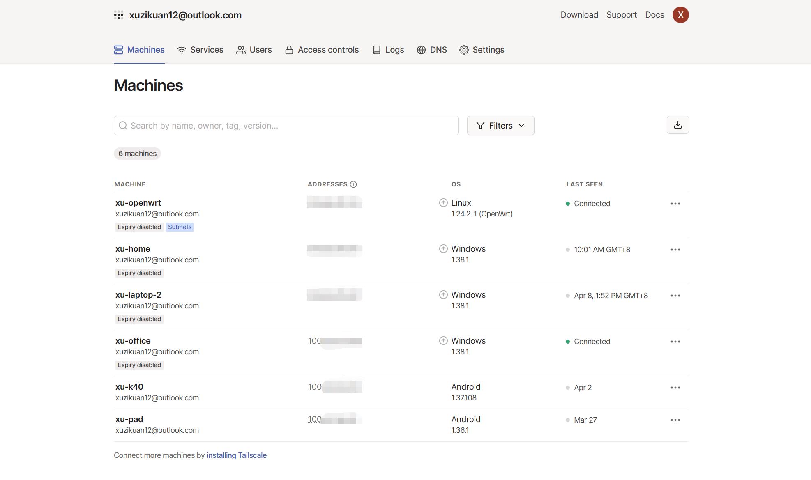This screenshot has width=811, height=480.
Task: Follow the installing Tailscale link
Action: coord(237,455)
